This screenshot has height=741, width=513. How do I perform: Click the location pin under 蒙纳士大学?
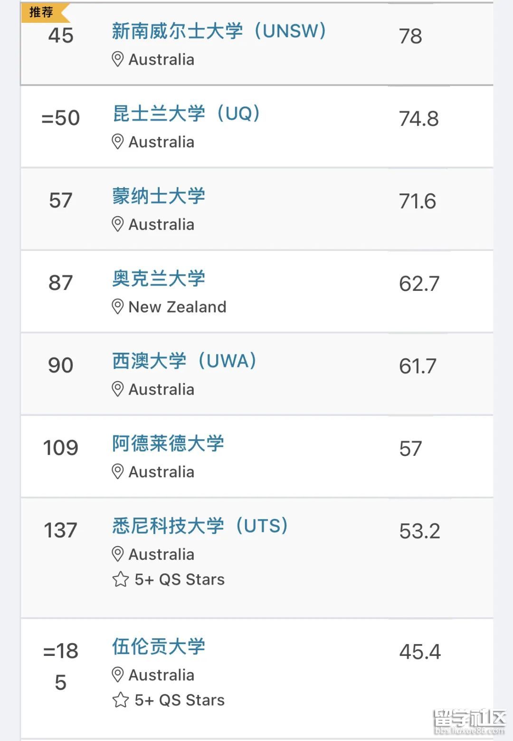tap(117, 224)
